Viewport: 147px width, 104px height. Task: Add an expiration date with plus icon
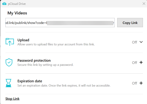[x=141, y=83]
